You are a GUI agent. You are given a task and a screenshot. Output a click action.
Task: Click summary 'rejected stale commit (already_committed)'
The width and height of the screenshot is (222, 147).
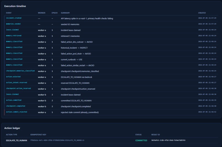pos(80,112)
